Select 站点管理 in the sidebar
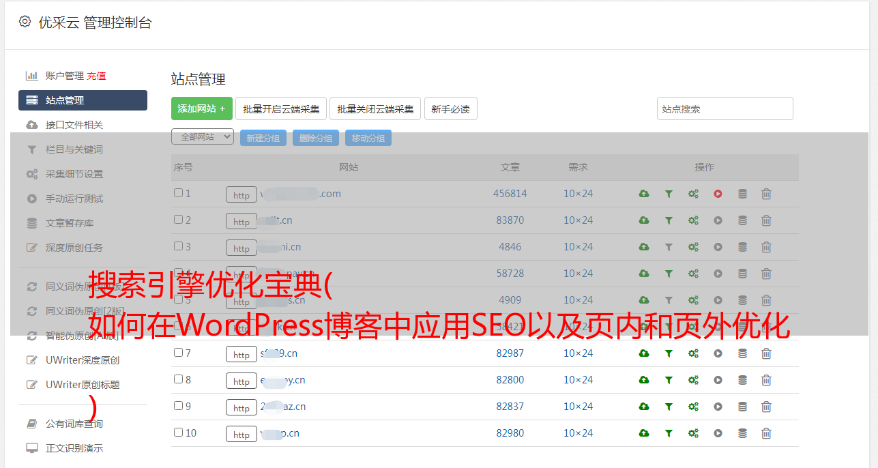This screenshot has height=468, width=878. pyautogui.click(x=83, y=100)
